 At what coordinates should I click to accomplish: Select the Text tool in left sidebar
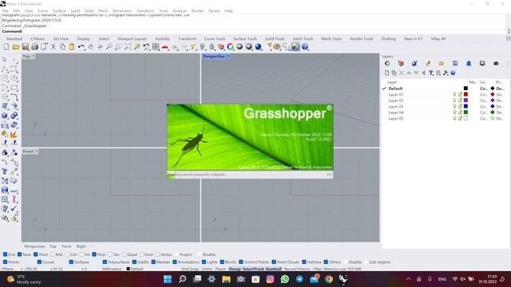pos(5,171)
